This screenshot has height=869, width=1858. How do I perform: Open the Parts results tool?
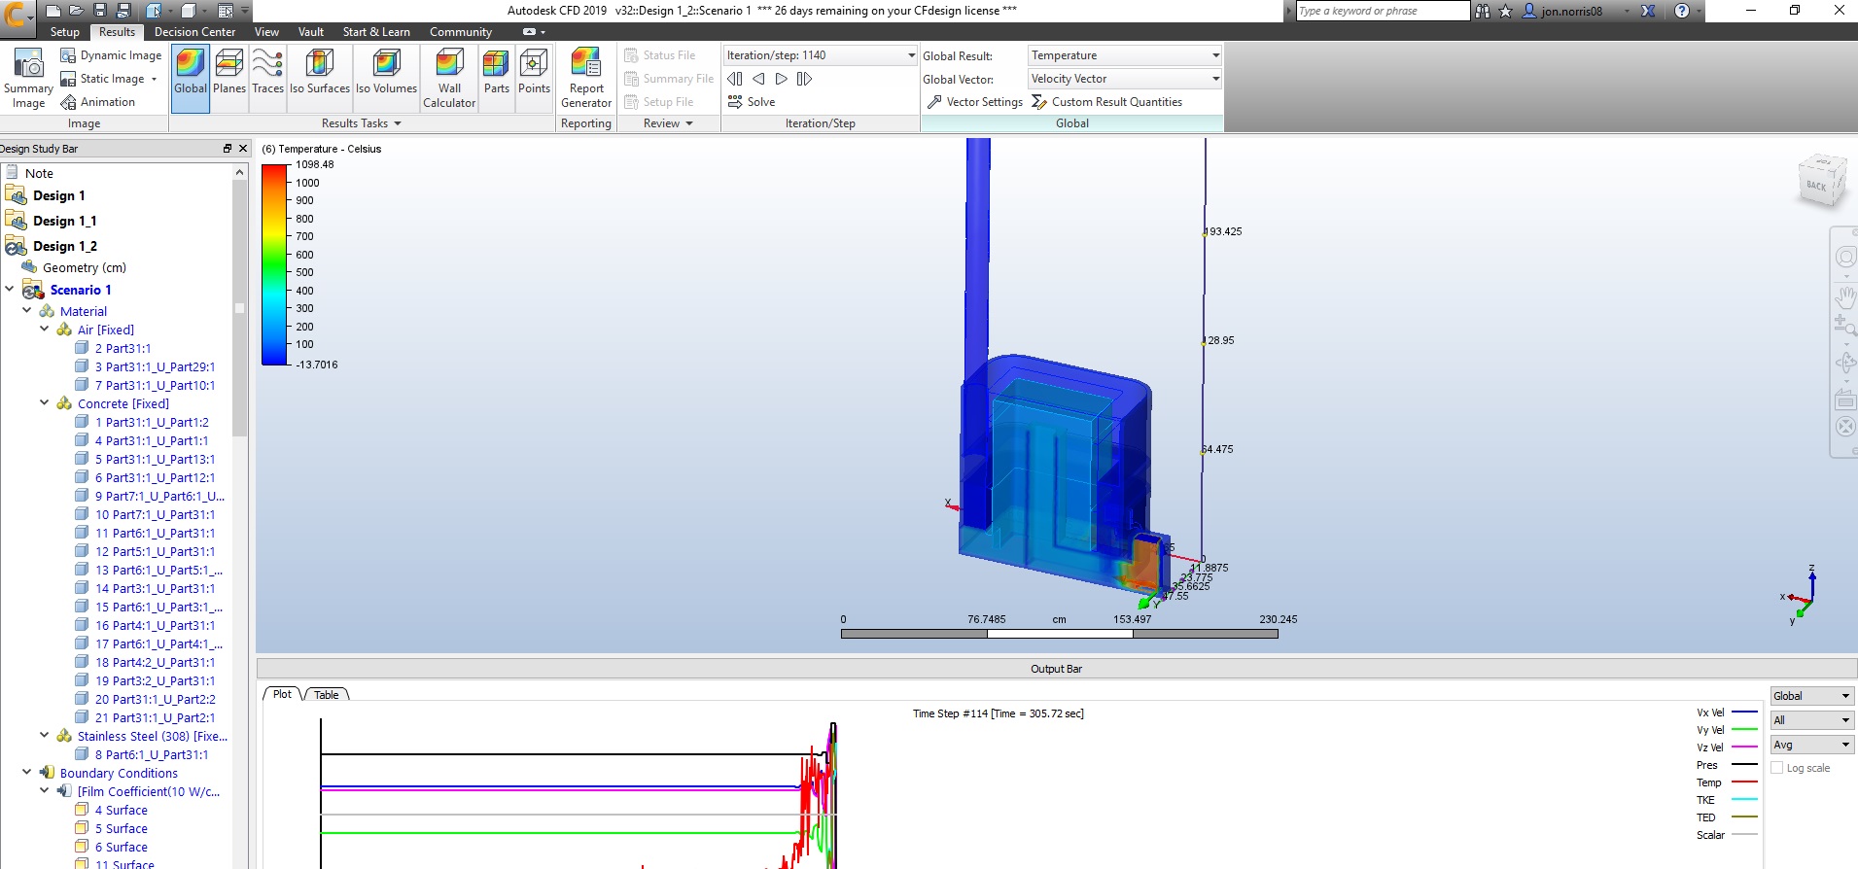(497, 72)
